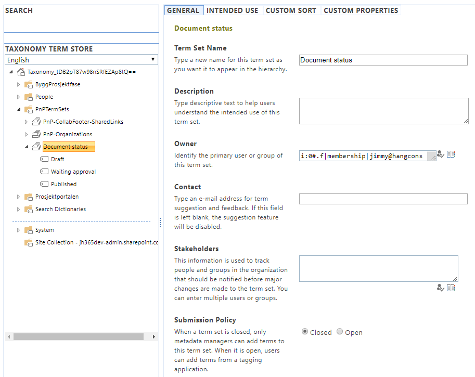Click into the Contact email field
The image size is (475, 377).
(383, 199)
